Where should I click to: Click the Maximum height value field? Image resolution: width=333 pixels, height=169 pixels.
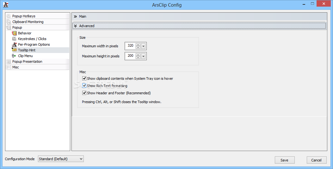[130, 56]
